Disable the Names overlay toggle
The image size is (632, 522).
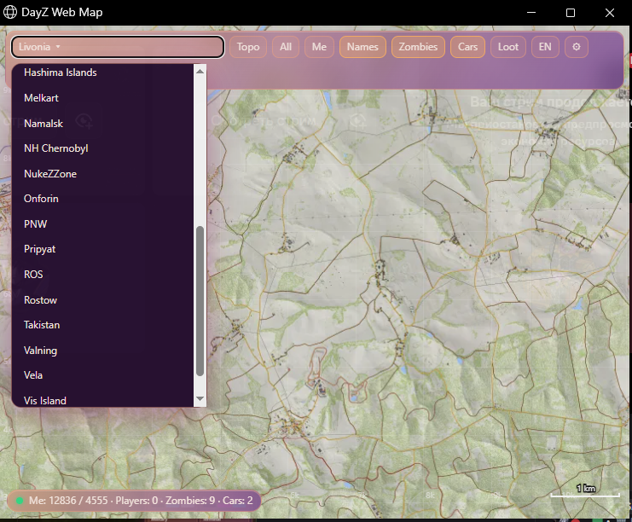[362, 47]
